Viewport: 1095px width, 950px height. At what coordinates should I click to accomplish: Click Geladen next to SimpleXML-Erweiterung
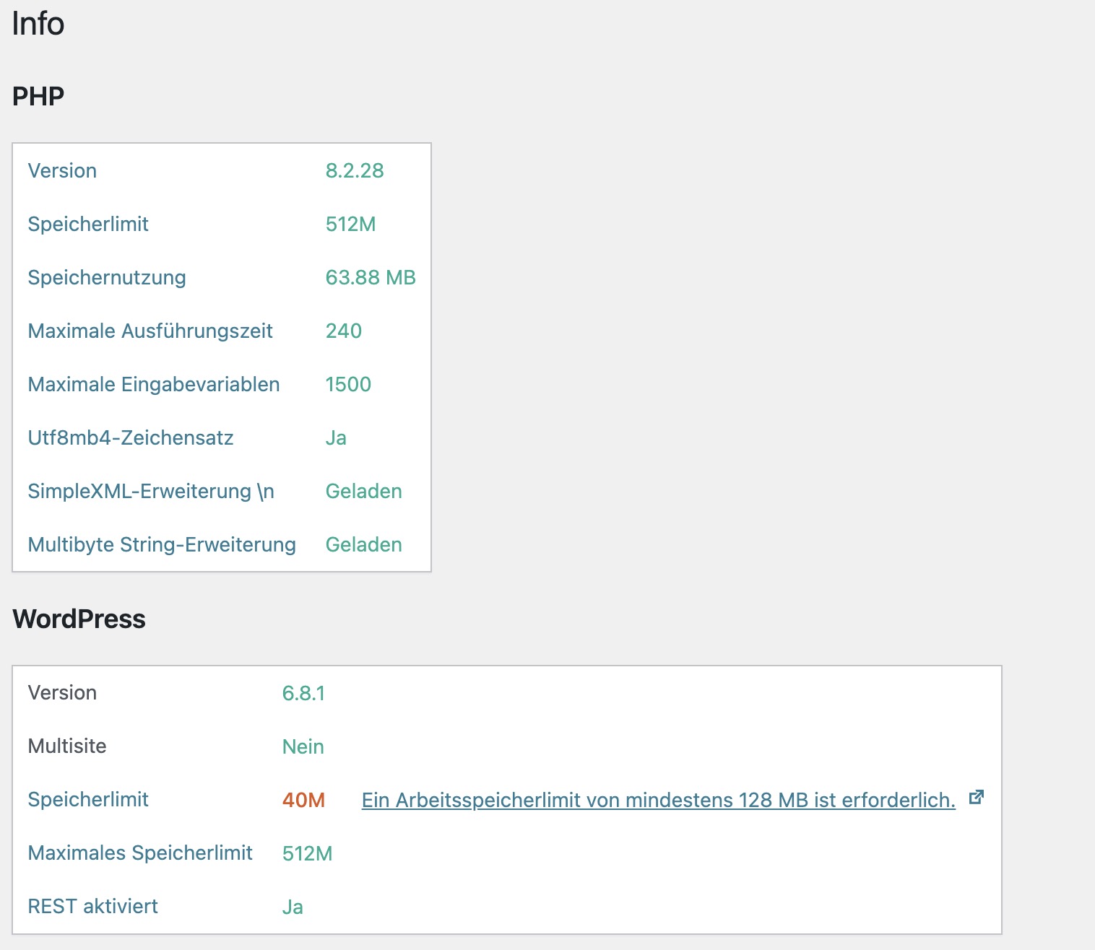click(x=363, y=491)
